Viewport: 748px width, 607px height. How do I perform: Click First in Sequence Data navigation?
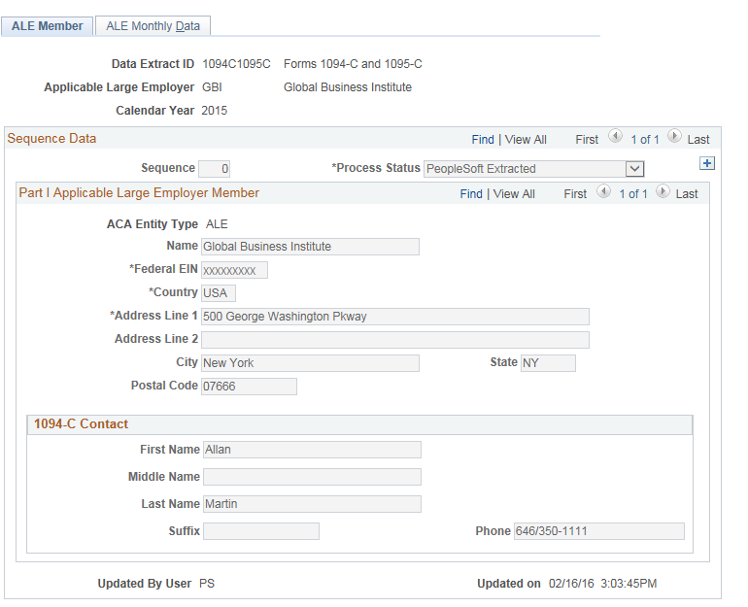pyautogui.click(x=587, y=140)
